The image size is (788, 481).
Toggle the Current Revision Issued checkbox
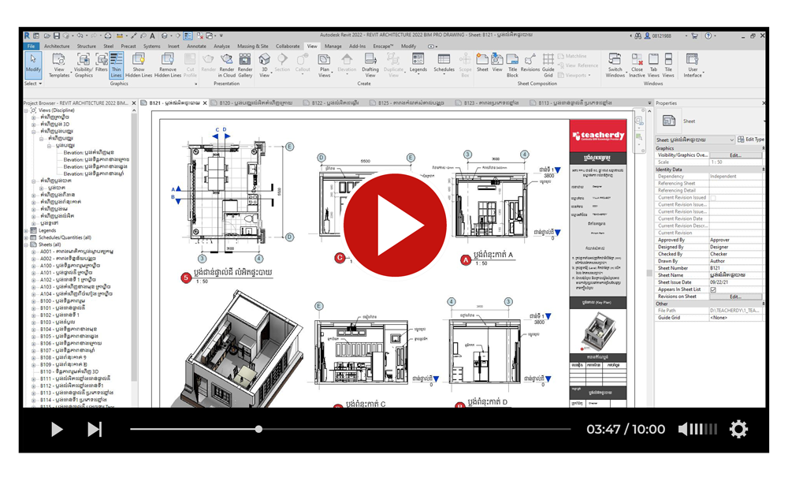pyautogui.click(x=713, y=198)
